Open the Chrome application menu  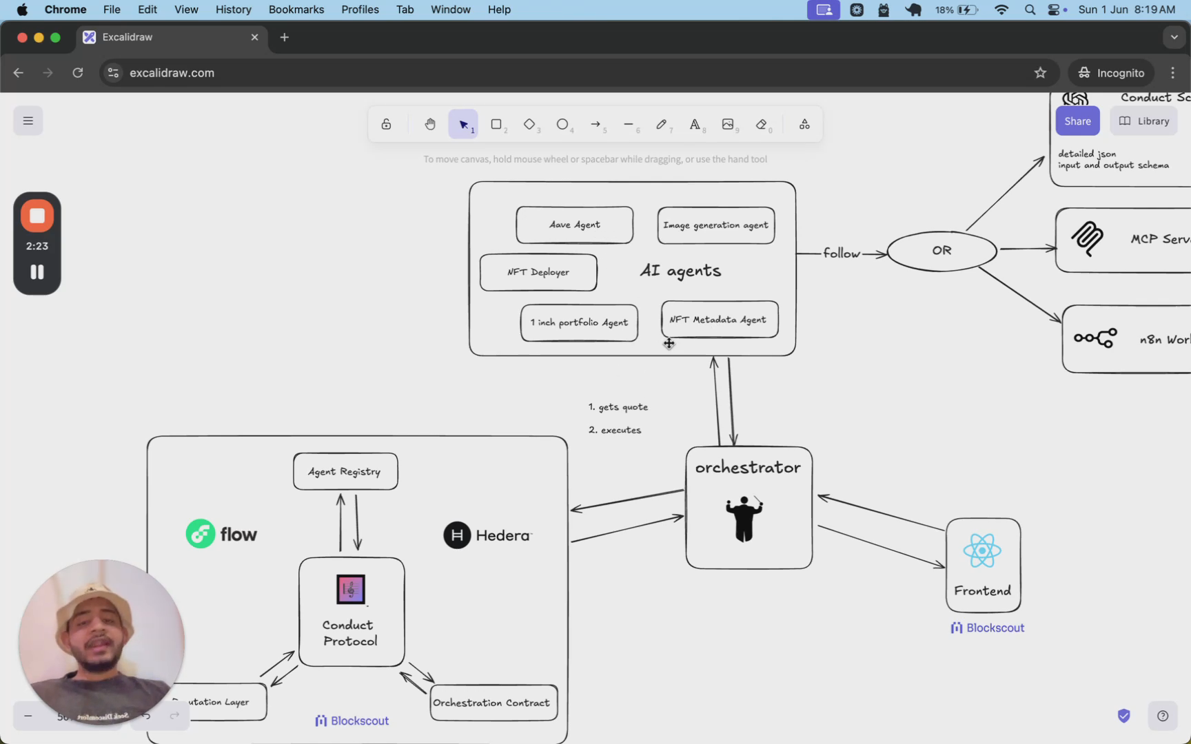[x=65, y=10]
